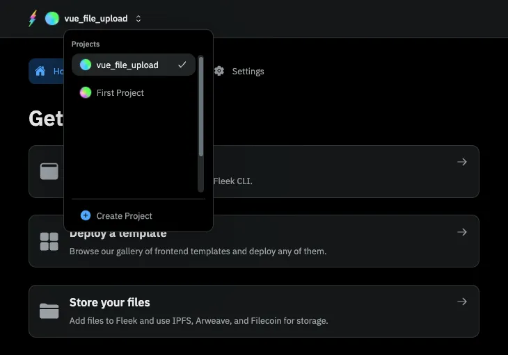Click the arrow on Store your files
The height and width of the screenshot is (355, 508).
click(461, 302)
